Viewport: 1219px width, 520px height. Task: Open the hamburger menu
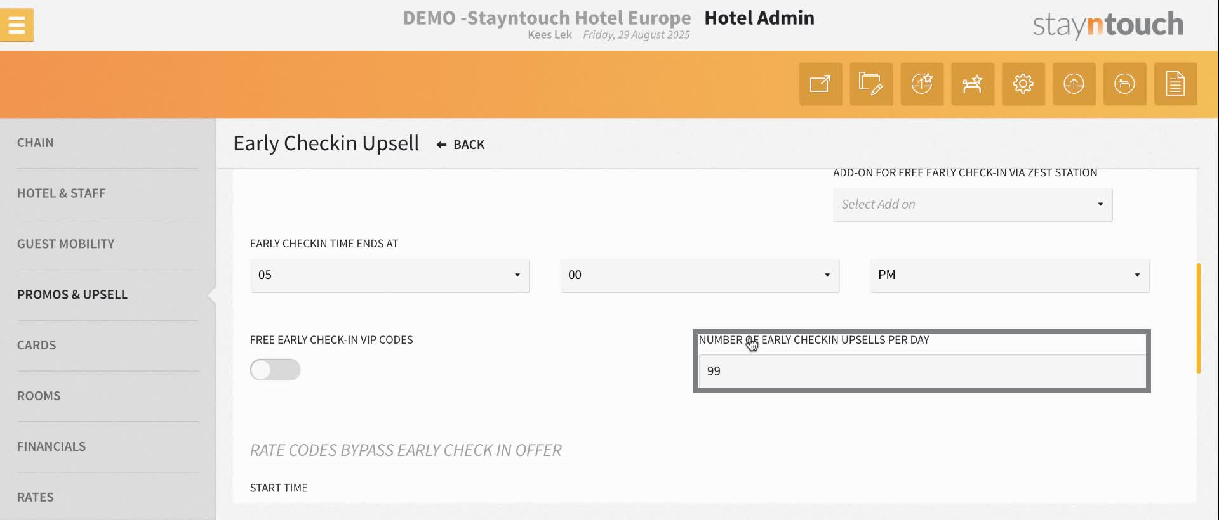click(x=17, y=25)
